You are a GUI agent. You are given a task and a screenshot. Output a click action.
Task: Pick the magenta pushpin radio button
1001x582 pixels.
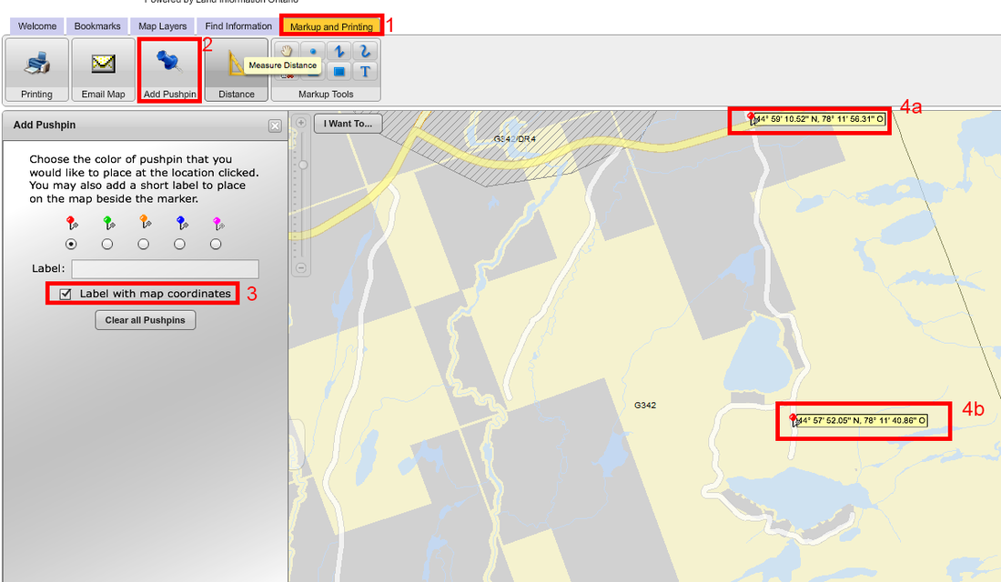[216, 244]
